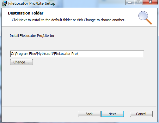Minimize the FileLocator Setup window
The height and width of the screenshot is (123, 159).
[130, 2]
